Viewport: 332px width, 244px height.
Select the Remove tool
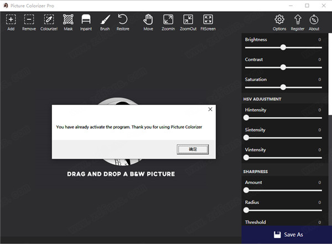(29, 23)
